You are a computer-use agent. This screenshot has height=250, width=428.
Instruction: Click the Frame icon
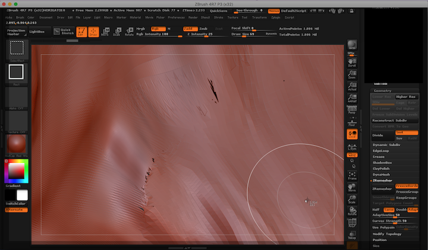pos(352,176)
